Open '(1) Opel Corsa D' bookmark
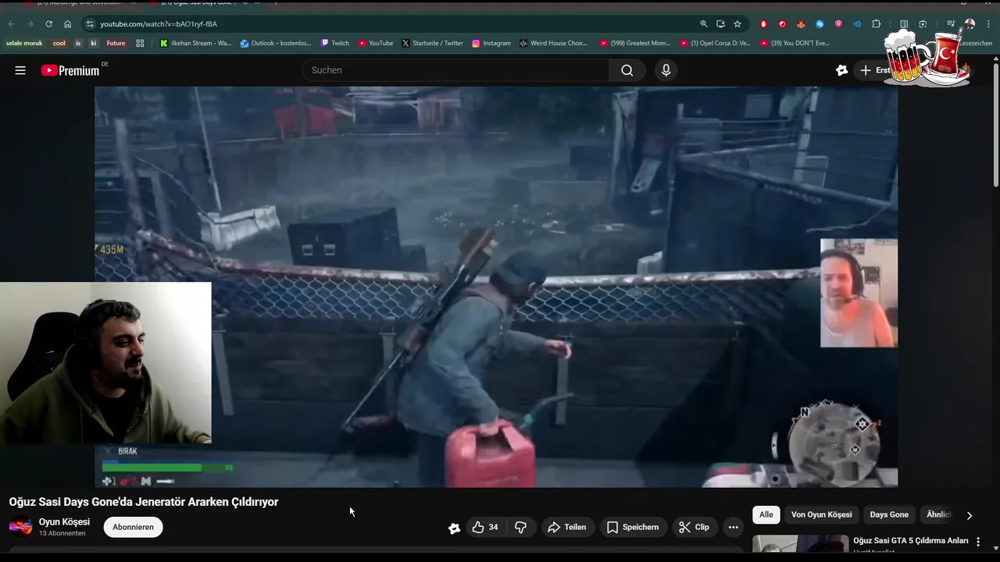This screenshot has height=562, width=1000. 716,43
